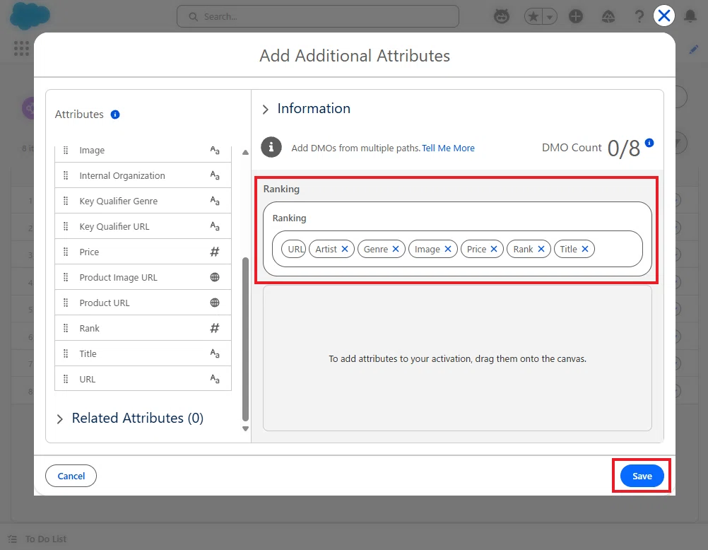Click the number type icon for Price

pyautogui.click(x=215, y=252)
